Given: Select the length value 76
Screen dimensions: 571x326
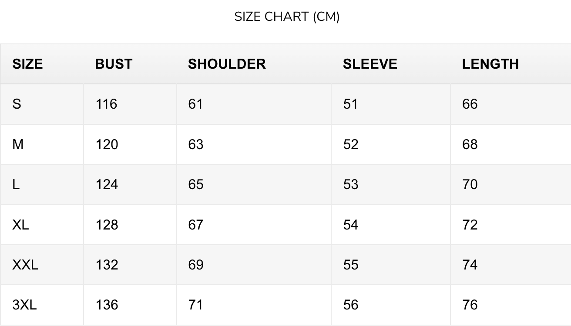Looking at the screenshot, I should tap(470, 305).
